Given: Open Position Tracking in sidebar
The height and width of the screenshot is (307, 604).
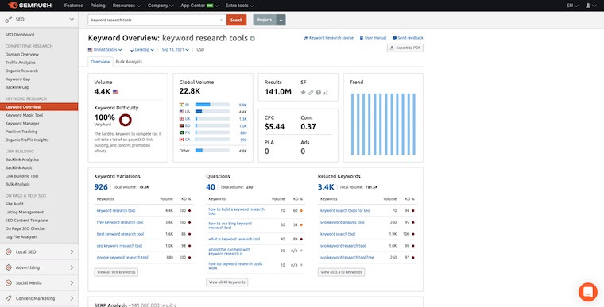Looking at the screenshot, I should (21, 132).
